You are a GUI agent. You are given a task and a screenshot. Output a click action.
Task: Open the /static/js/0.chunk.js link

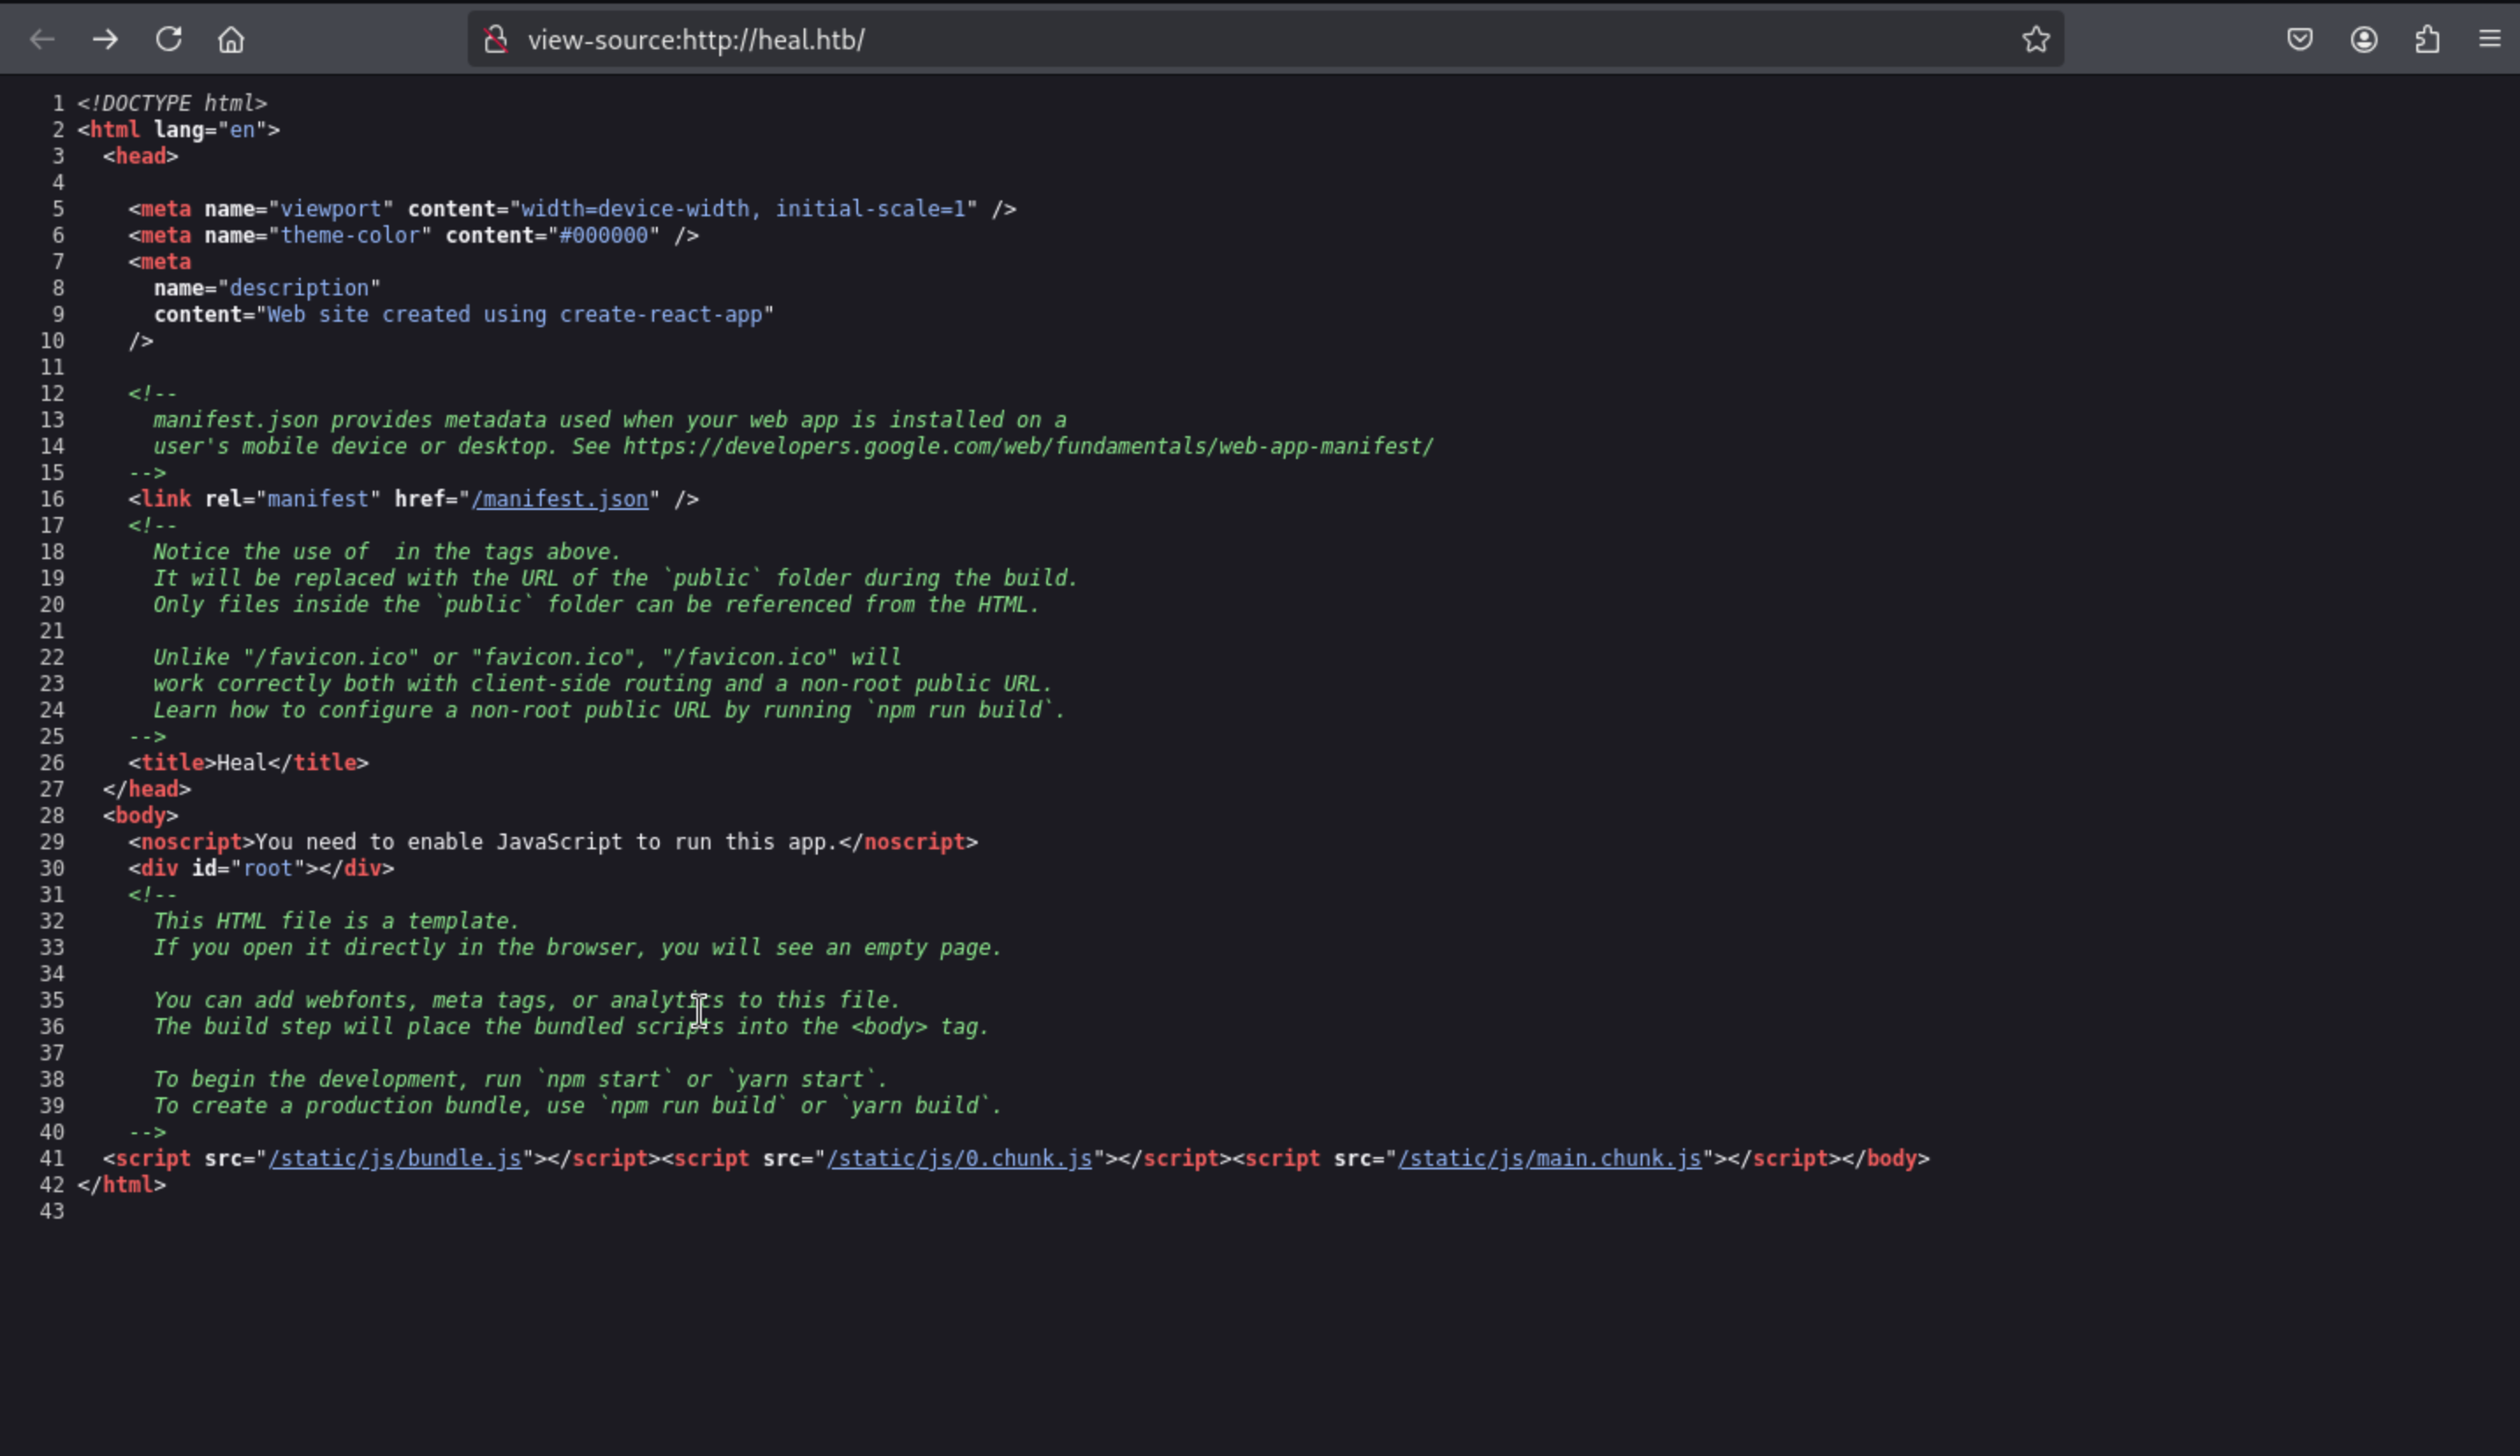(959, 1158)
